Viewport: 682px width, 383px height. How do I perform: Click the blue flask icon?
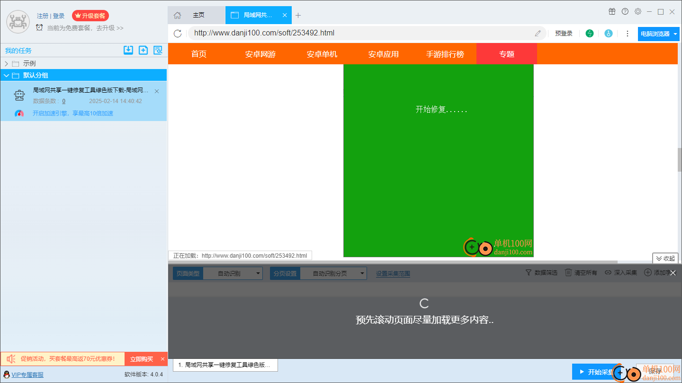[x=609, y=34]
